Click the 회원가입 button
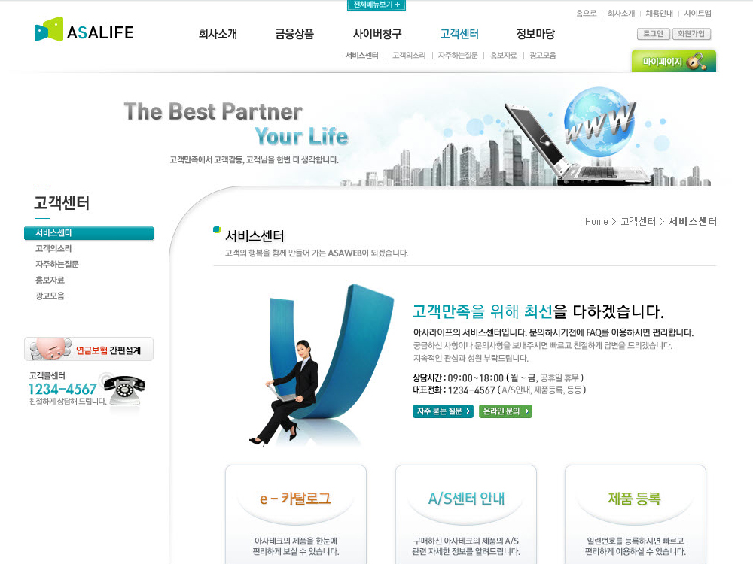753x564 pixels. pos(691,34)
